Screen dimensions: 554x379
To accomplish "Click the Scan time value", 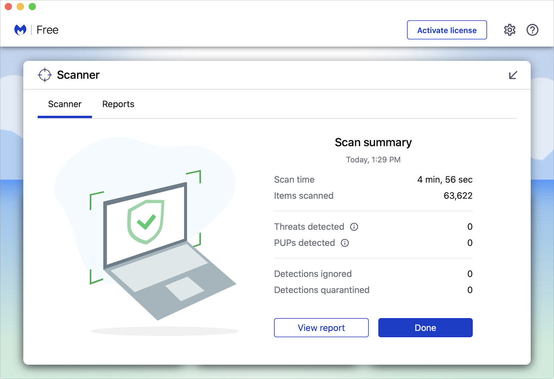I will pos(445,179).
